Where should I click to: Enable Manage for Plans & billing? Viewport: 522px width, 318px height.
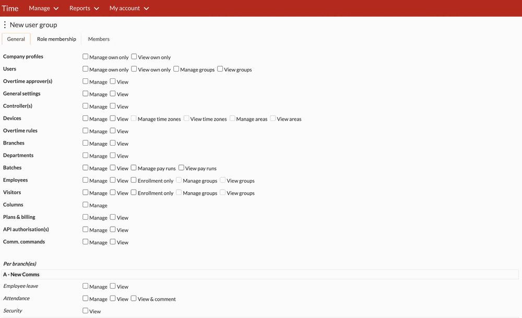[x=86, y=217]
